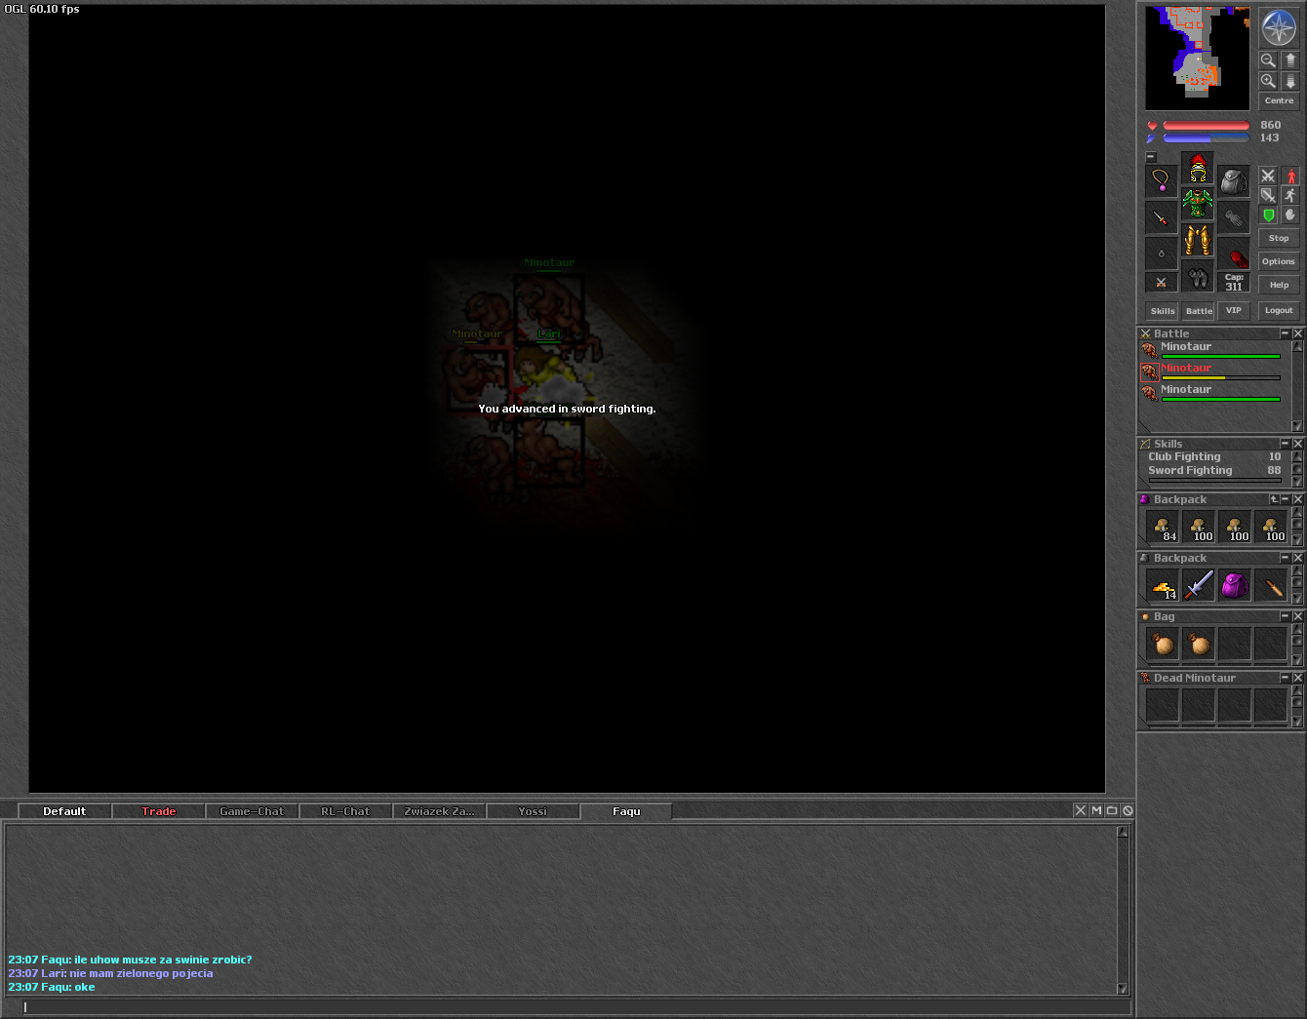Screen dimensions: 1307x1019
Task: Enable full attack crossed-swords mode
Action: coord(1268,176)
